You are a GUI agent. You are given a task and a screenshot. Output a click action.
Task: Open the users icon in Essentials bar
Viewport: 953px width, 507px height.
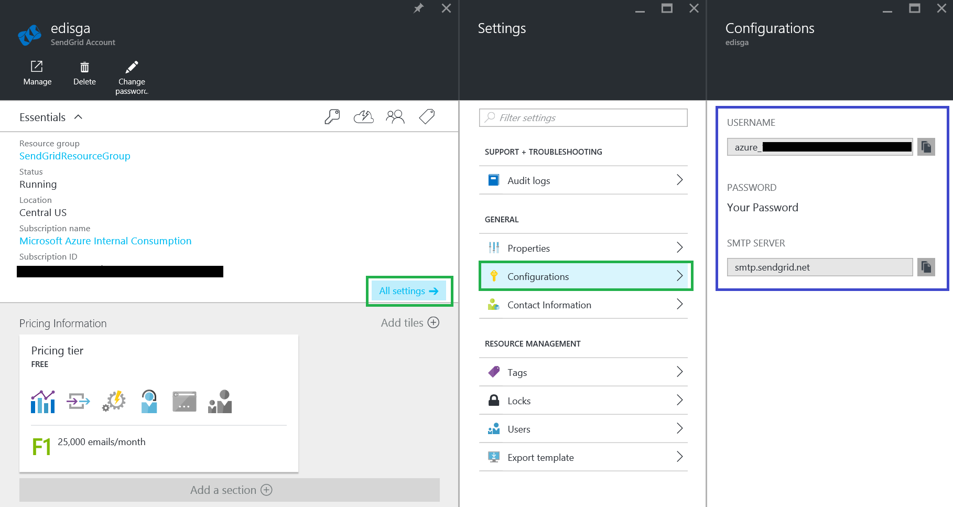coord(395,116)
